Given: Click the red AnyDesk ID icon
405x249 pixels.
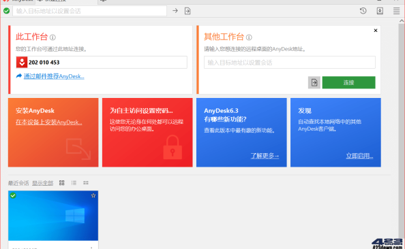Looking at the screenshot, I should [22, 63].
